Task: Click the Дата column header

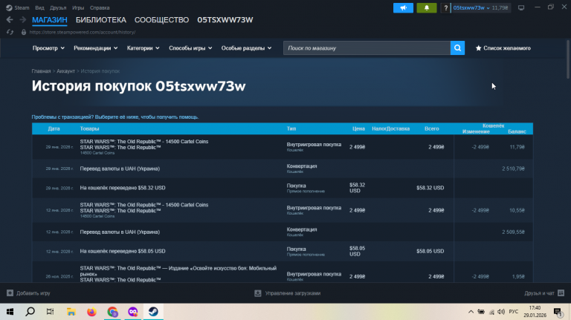Action: coord(54,128)
